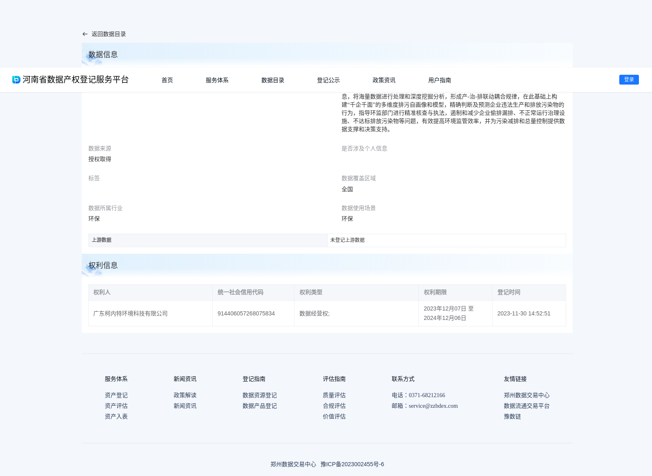Click email service@zzbdex.com

pyautogui.click(x=433, y=406)
